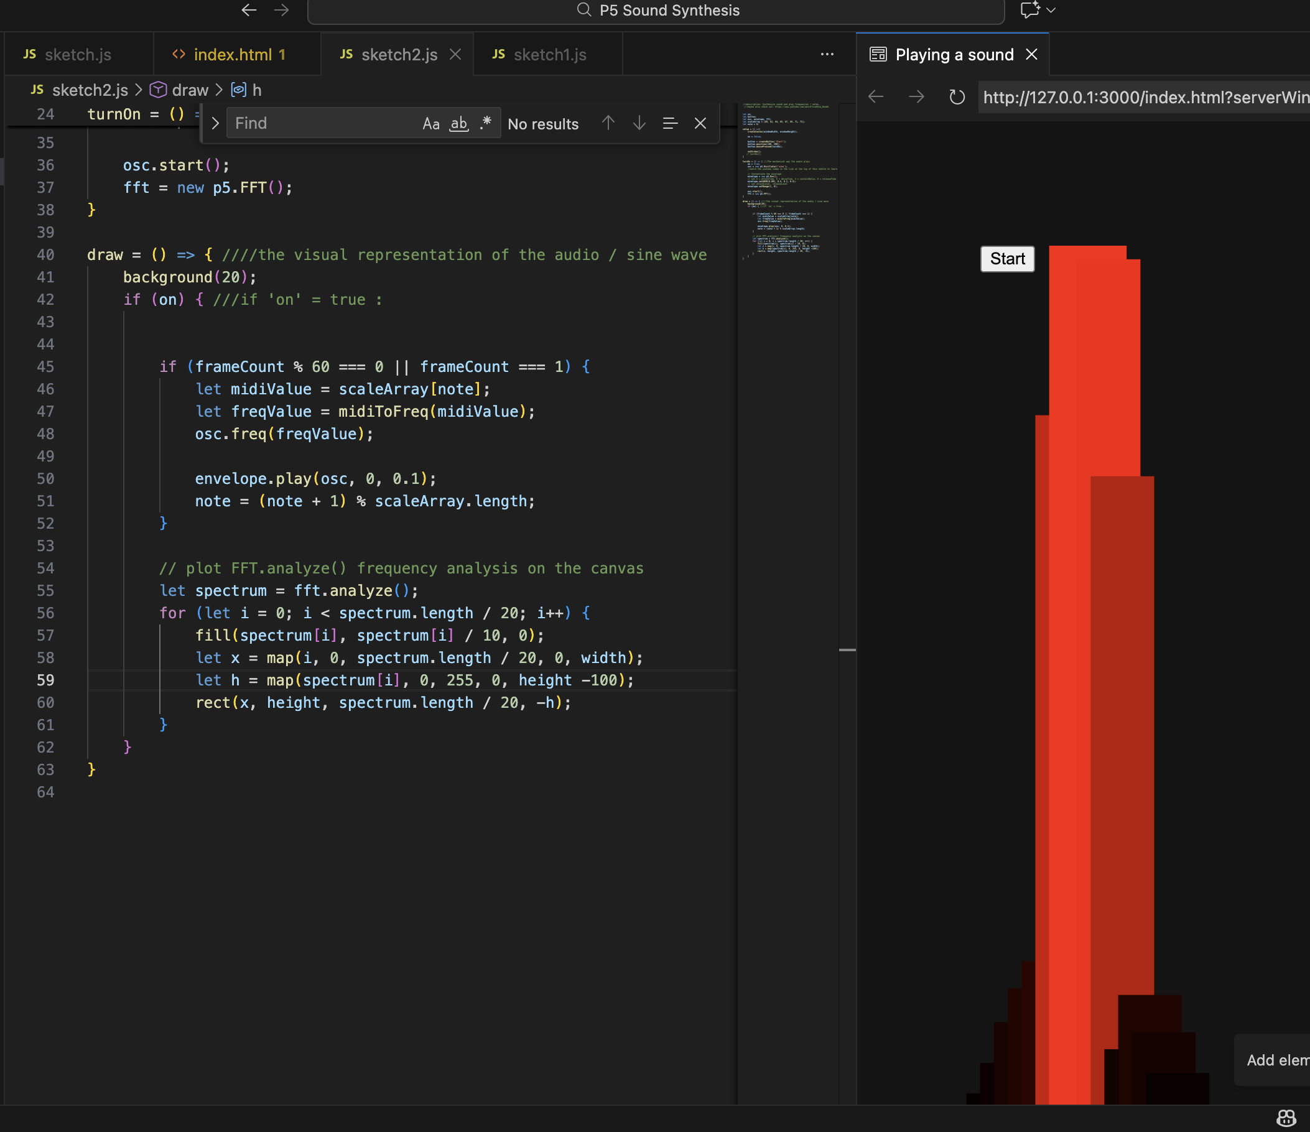
Task: Click the go forward arrow in title bar
Action: click(281, 10)
